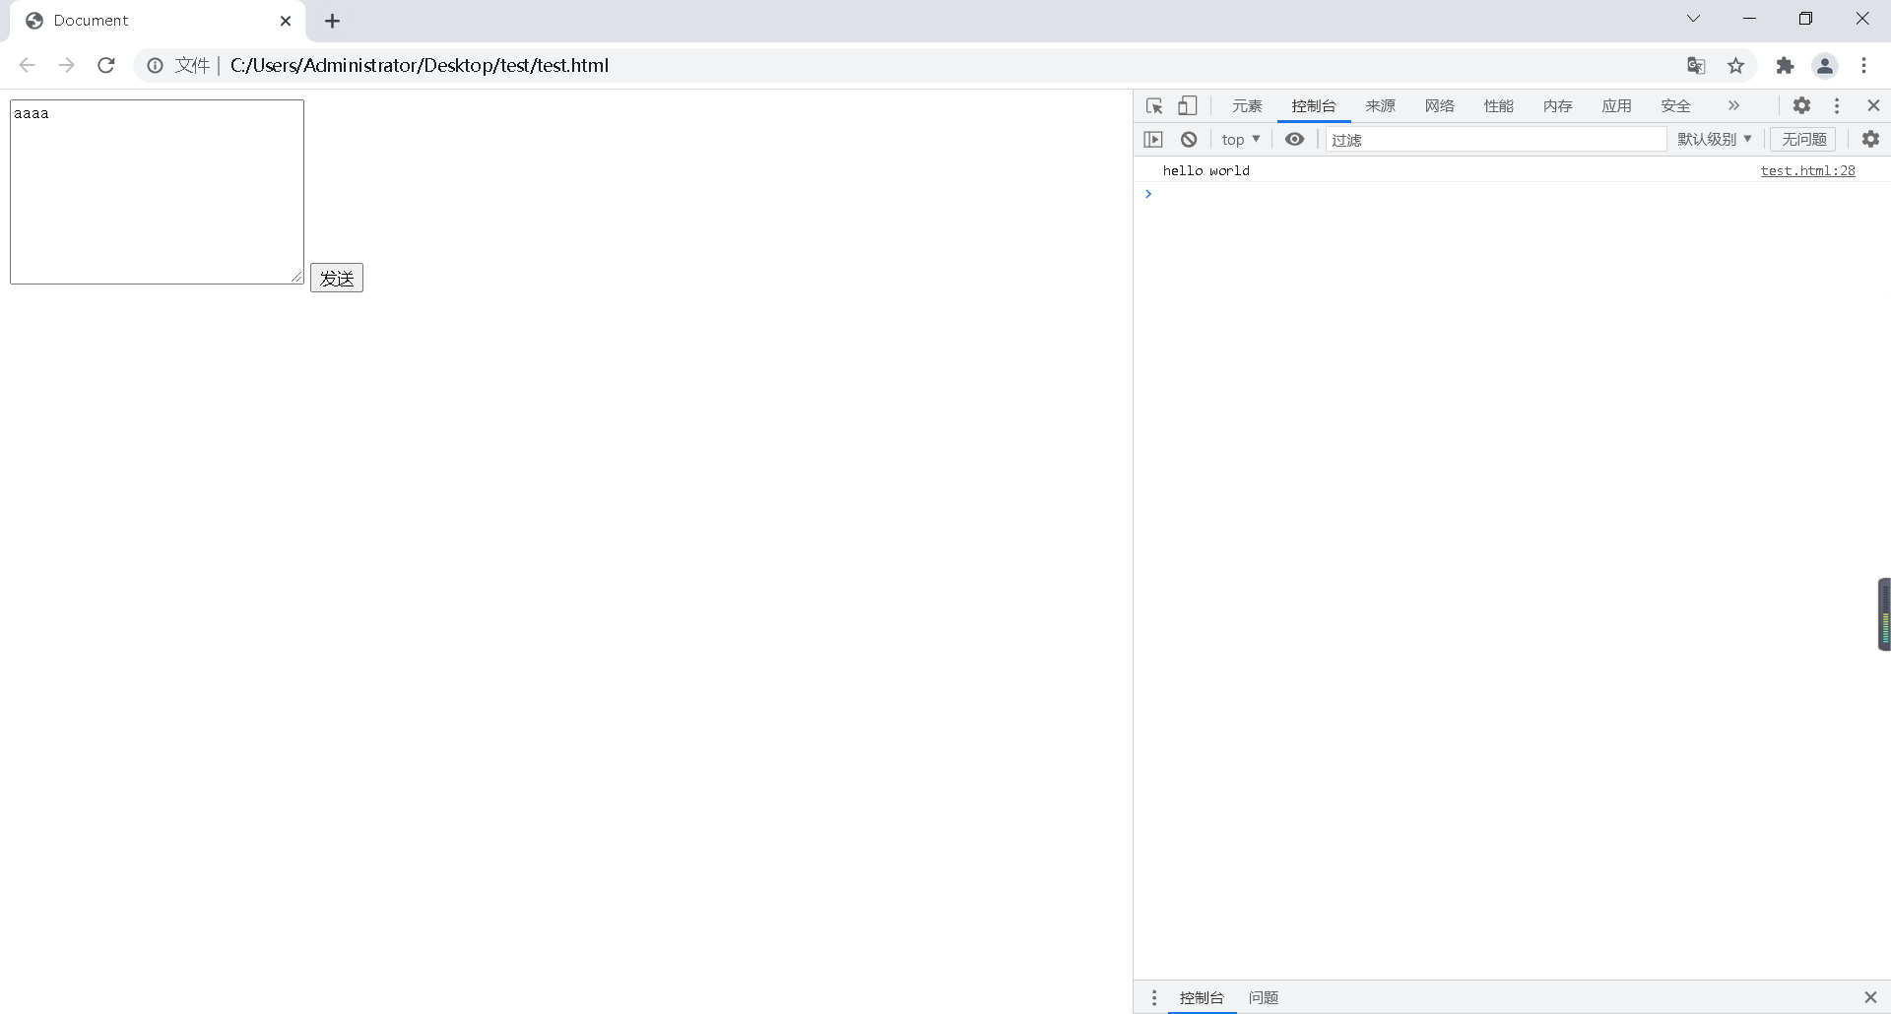The width and height of the screenshot is (1891, 1014).
Task: Open the DevTools three-dot customize menu
Action: 1837,105
